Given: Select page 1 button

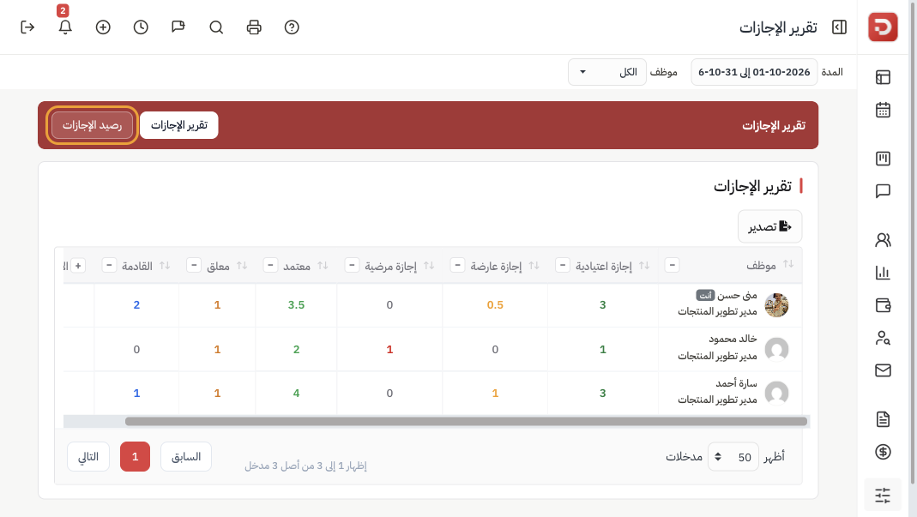Looking at the screenshot, I should 135,457.
